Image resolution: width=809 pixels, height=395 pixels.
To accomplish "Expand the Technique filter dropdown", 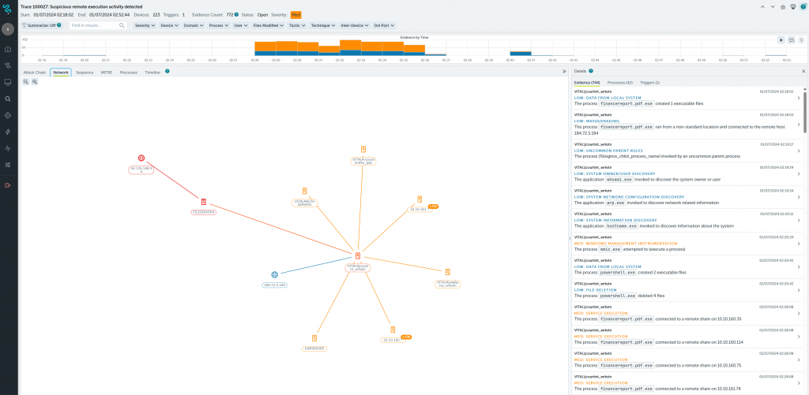I will (322, 25).
